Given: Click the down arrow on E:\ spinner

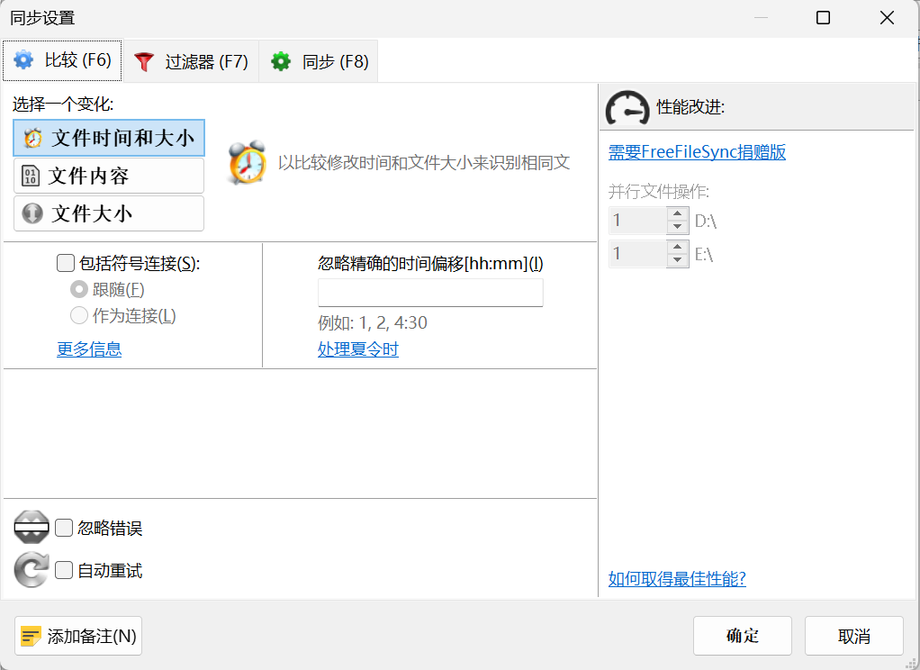Looking at the screenshot, I should (677, 258).
